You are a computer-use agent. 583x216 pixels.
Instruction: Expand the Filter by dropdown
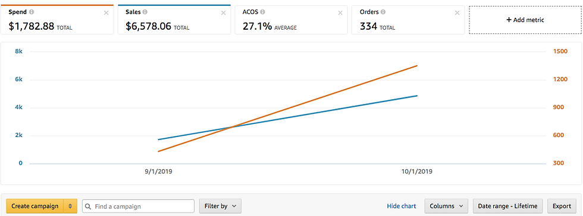pos(221,206)
